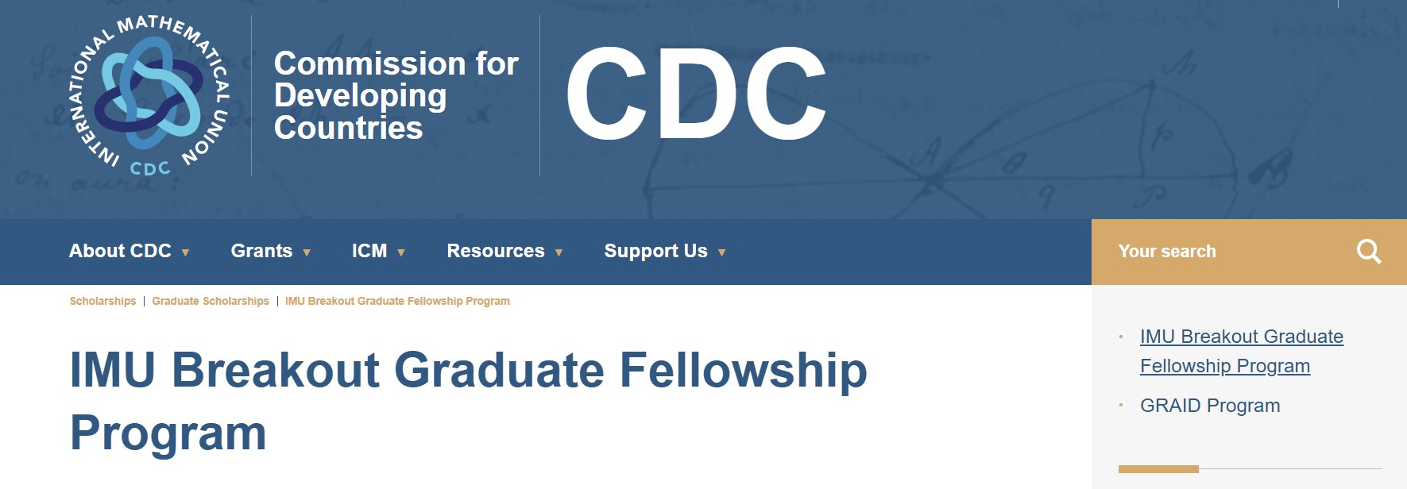Open the Support Us menu
Screen dimensions: 1407x489
click(655, 251)
